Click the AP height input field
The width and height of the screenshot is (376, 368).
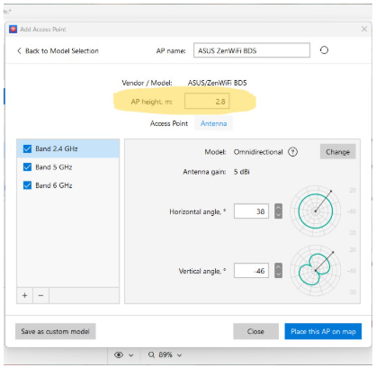pos(207,102)
